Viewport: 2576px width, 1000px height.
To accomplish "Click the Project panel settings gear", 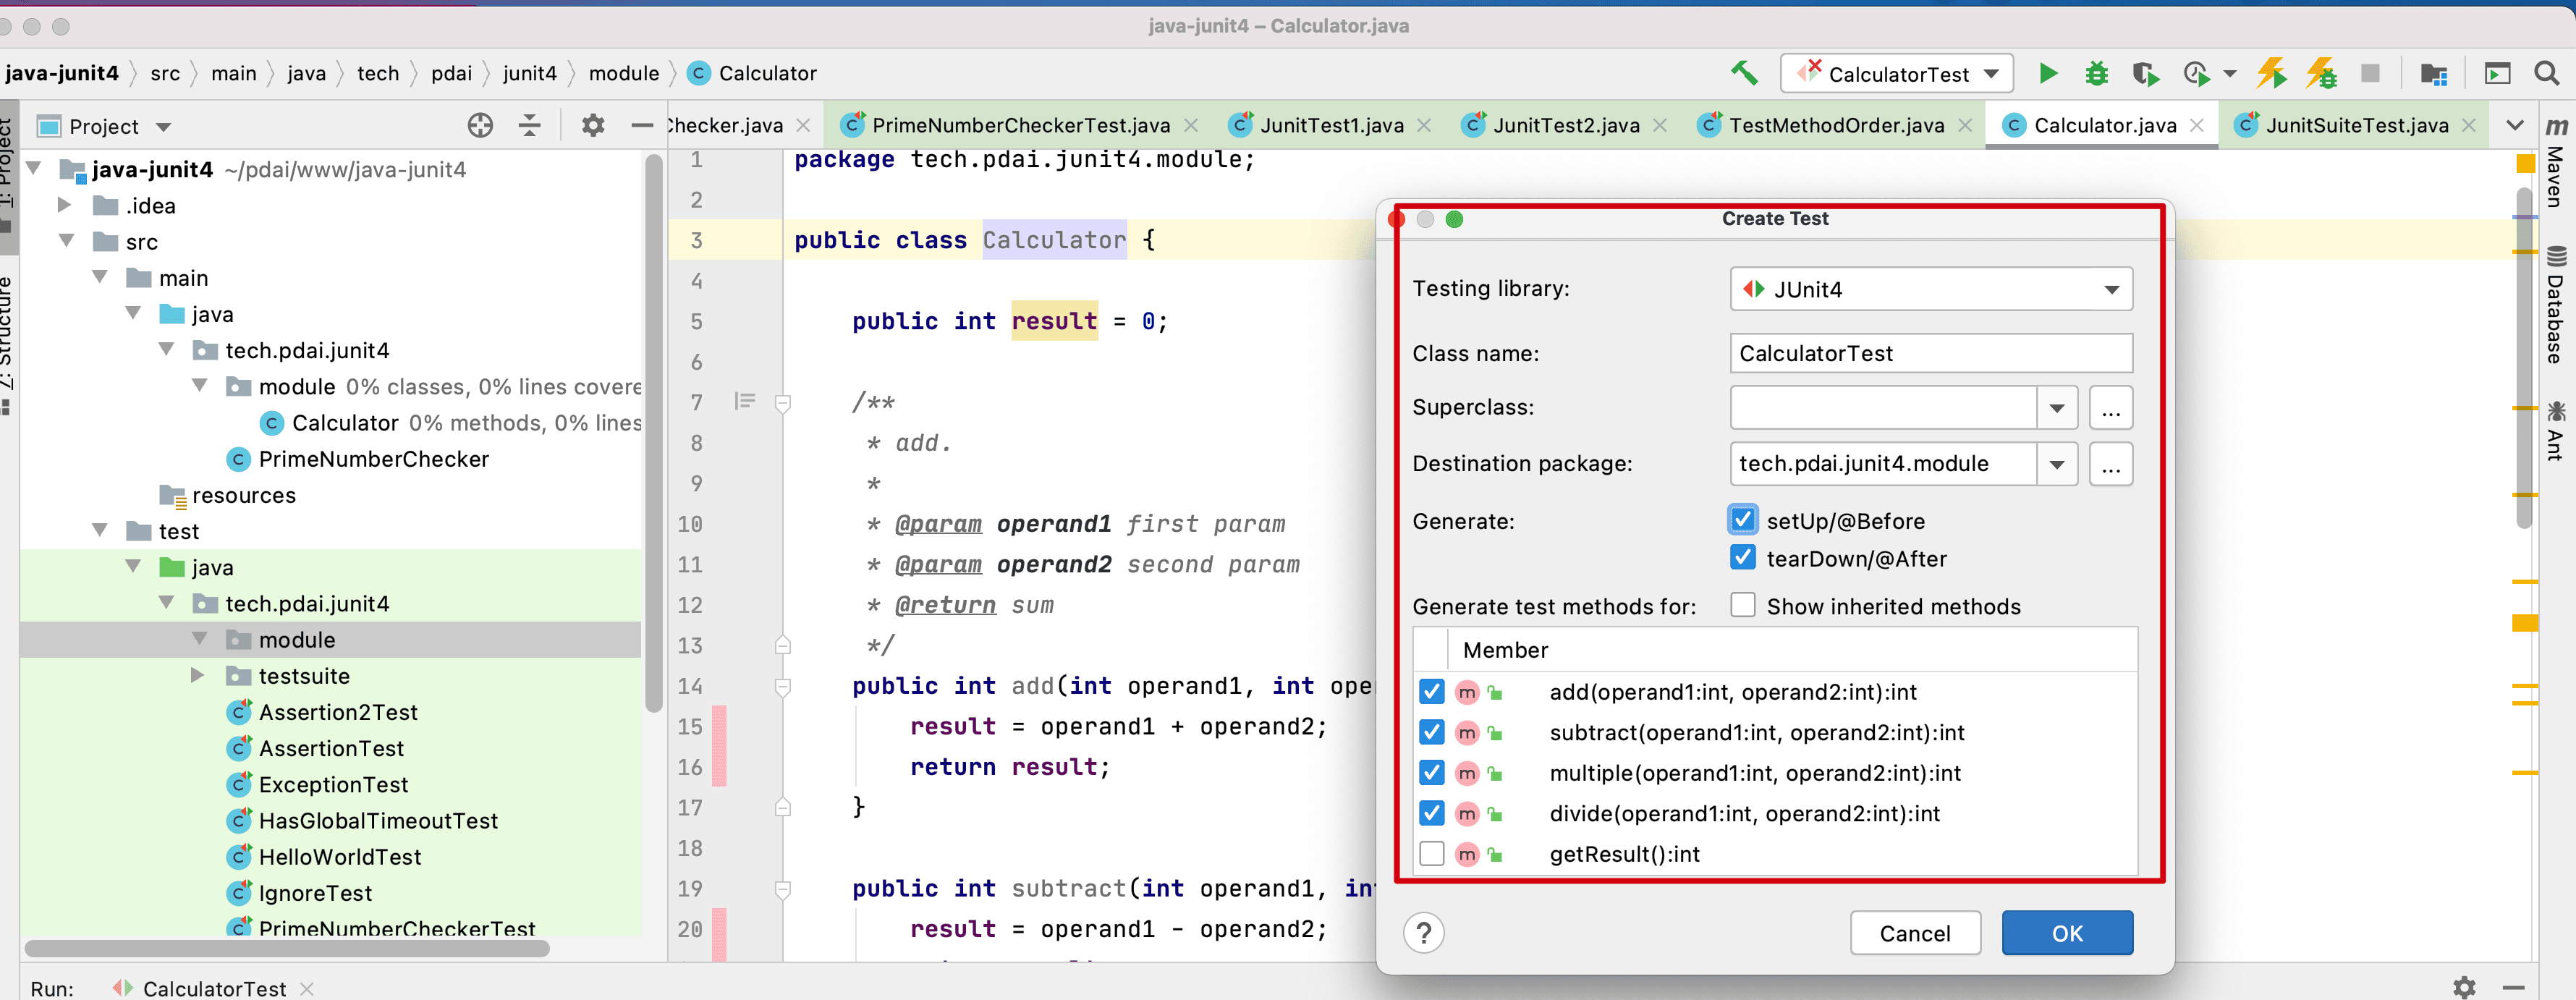I will point(592,125).
